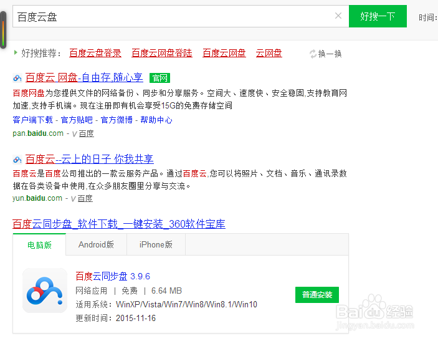Click 百度 verification link after pan.baidu.com

(86, 133)
